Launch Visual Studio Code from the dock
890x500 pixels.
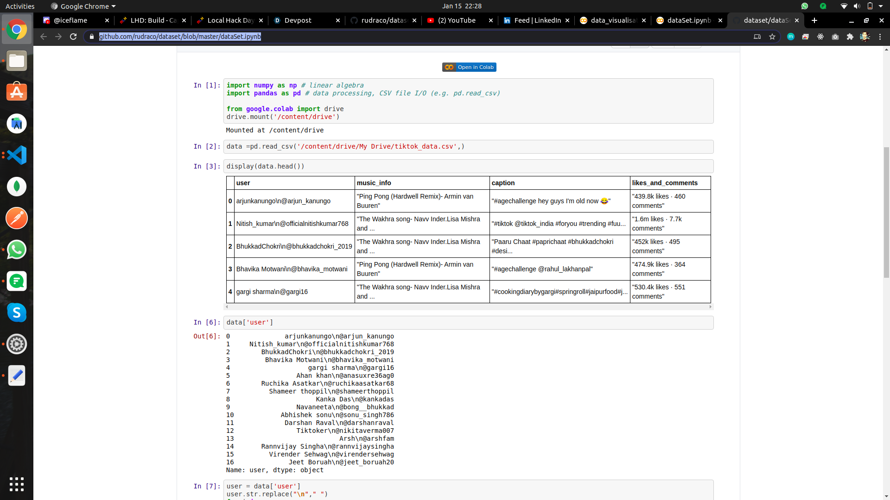[17, 155]
